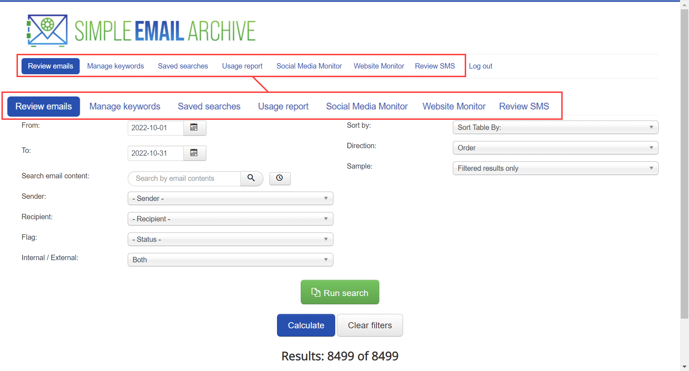The image size is (689, 371).
Task: Click the Run search button
Action: click(x=340, y=292)
